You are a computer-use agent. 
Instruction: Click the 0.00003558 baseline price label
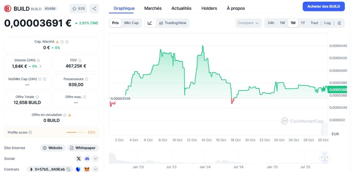coord(120,98)
